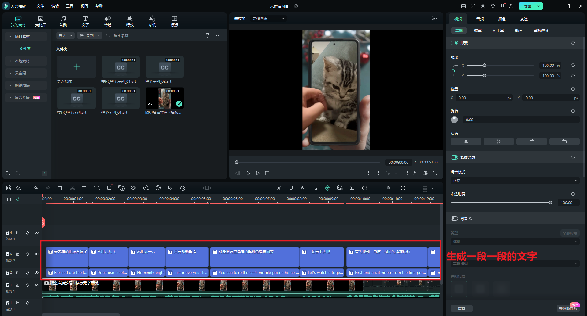Click the snapshot camera icon under preview
This screenshot has width=587, height=316.
415,173
